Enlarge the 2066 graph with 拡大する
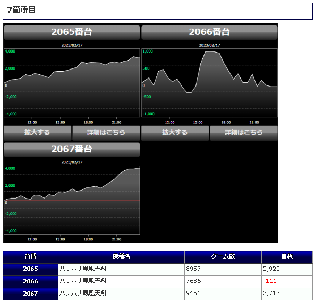315x302 pixels. click(175, 133)
